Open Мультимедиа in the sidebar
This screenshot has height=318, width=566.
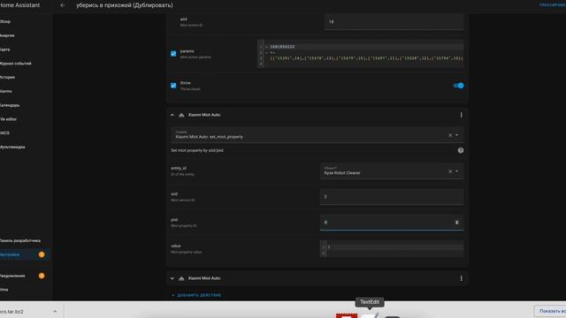[12, 148]
